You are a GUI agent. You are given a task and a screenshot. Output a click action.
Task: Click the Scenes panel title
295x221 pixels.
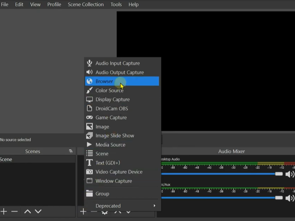32,151
